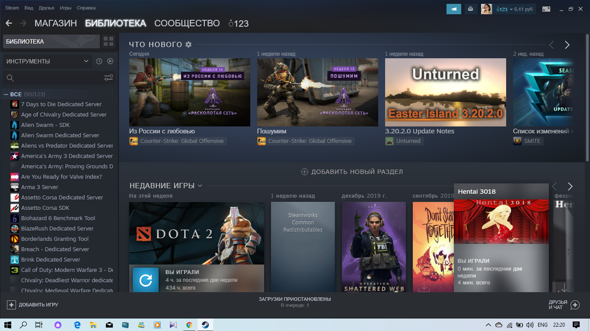The image size is (590, 331).
Task: Open the CS:GO Shattered Web game tile
Action: pos(374,247)
